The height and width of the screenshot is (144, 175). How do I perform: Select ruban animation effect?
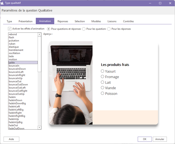pos(23,44)
